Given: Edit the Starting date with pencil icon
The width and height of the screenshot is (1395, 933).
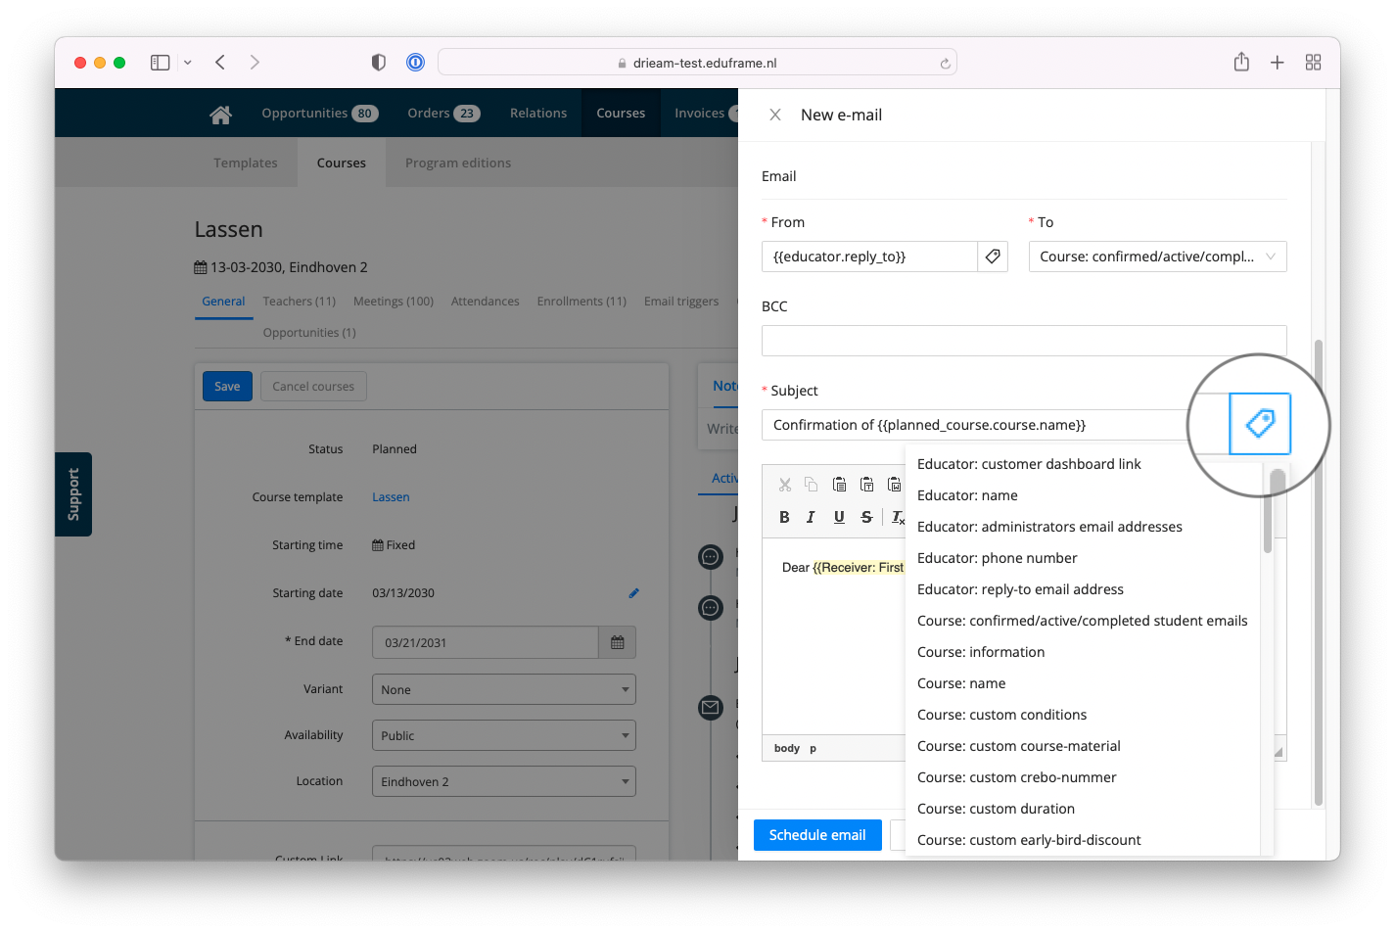Looking at the screenshot, I should tap(633, 593).
